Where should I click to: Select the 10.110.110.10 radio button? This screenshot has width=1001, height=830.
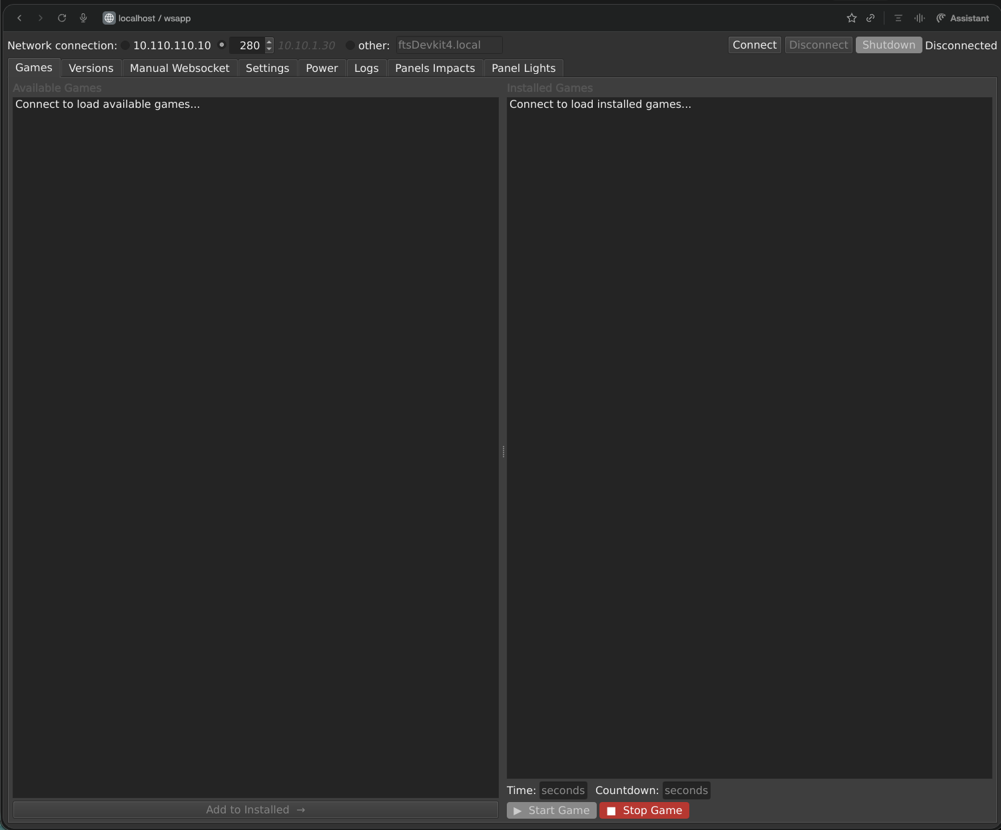pyautogui.click(x=125, y=45)
